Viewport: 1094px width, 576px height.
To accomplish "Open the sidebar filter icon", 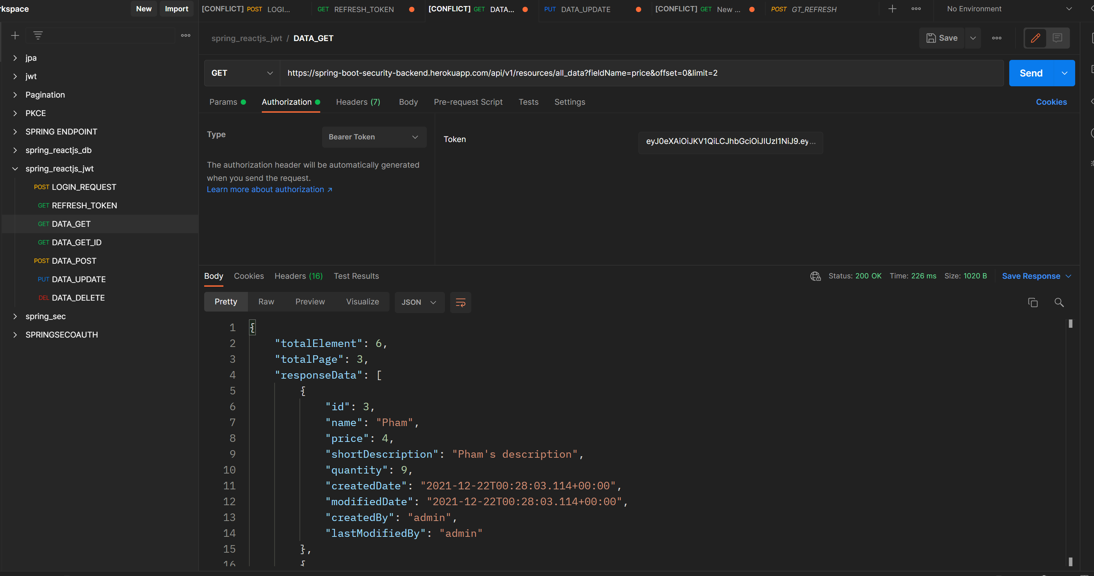I will click(x=38, y=36).
